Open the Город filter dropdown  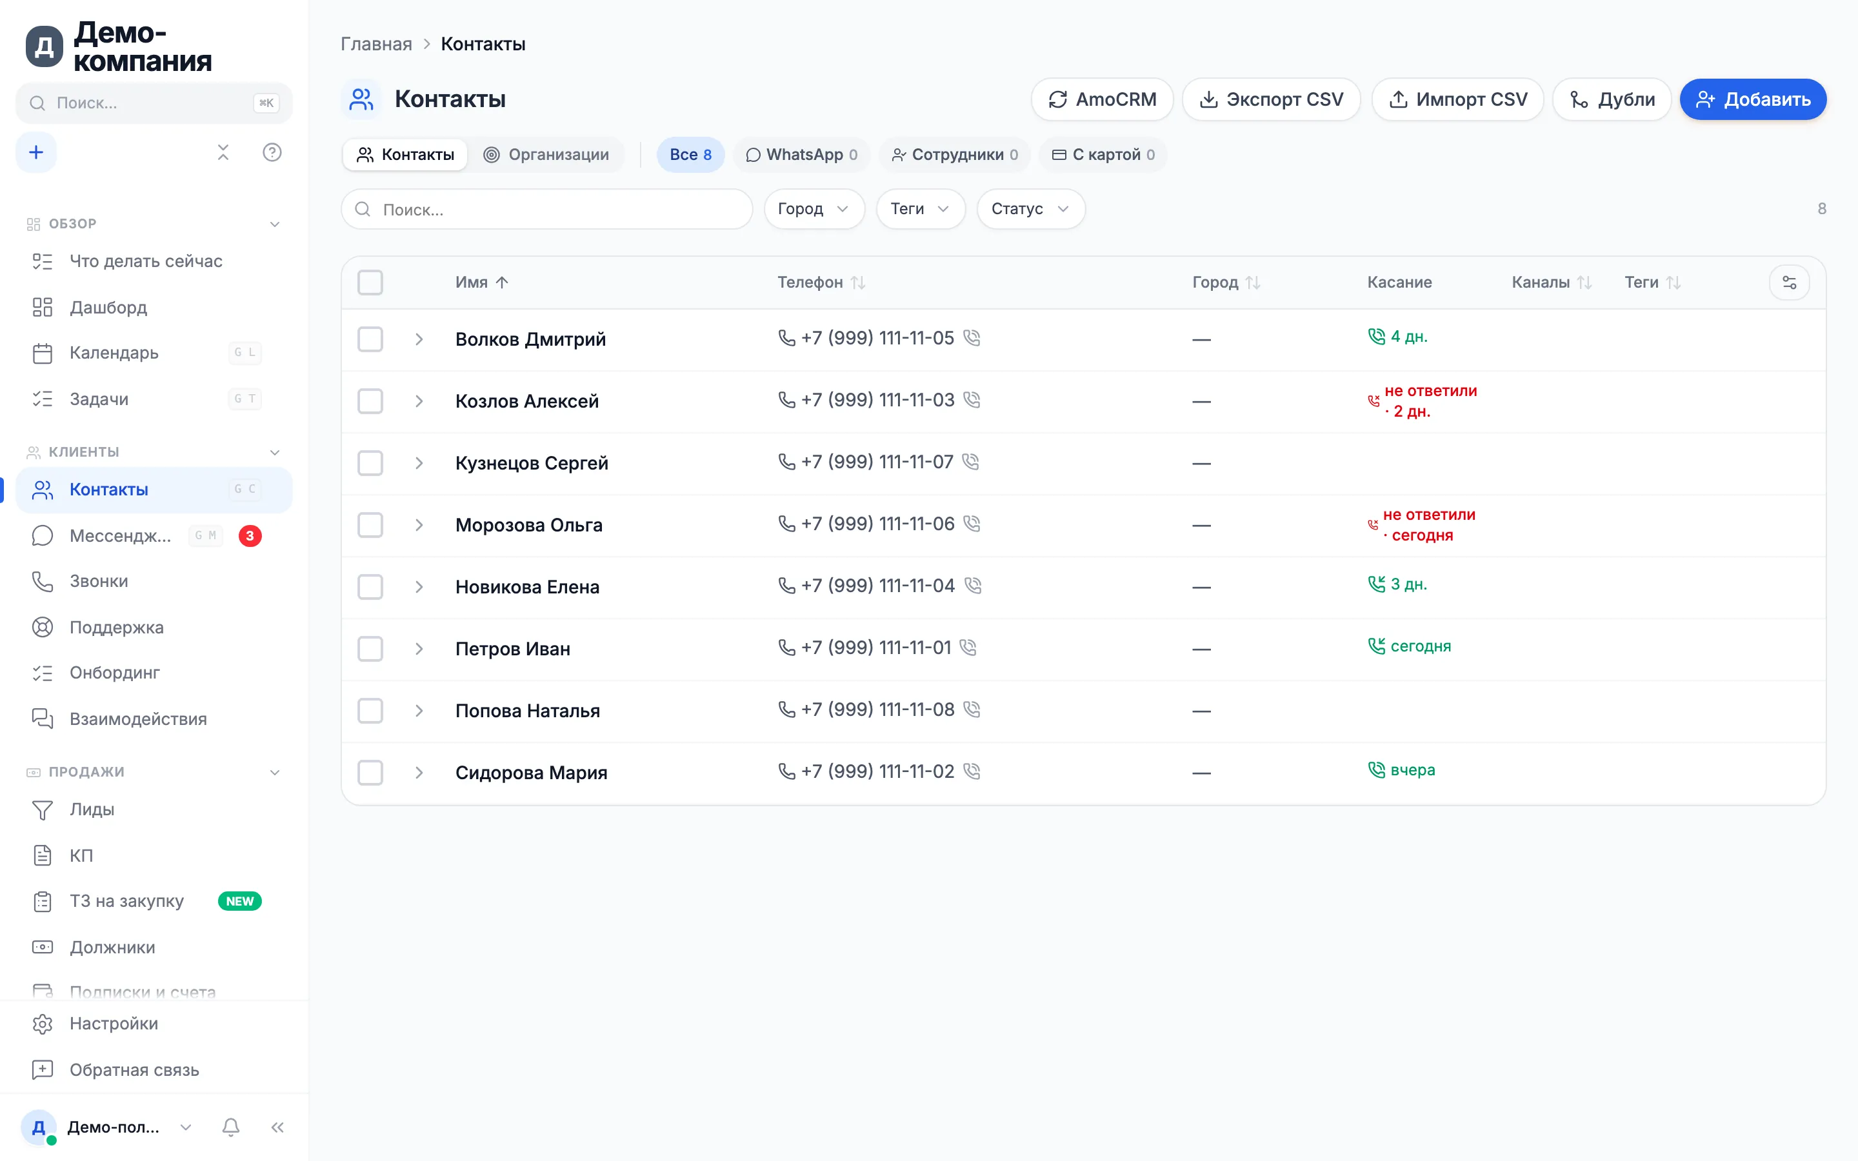814,209
